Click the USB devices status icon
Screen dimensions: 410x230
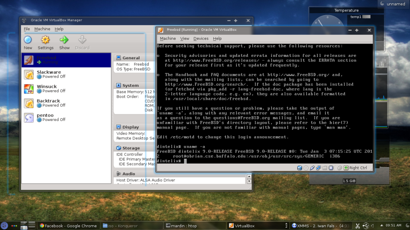pyautogui.click(x=312, y=168)
